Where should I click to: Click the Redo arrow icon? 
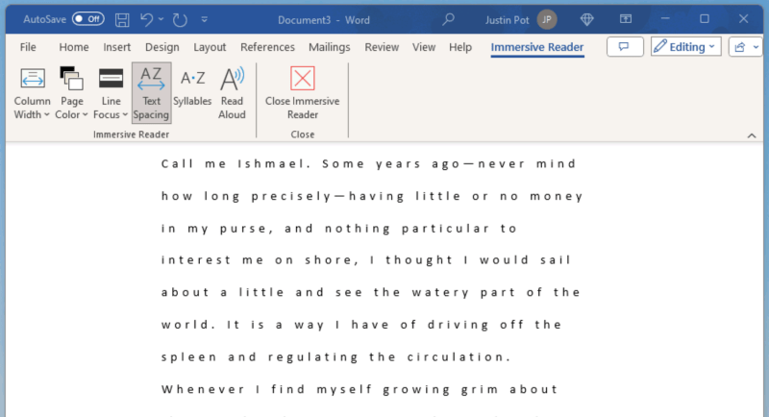click(x=180, y=19)
